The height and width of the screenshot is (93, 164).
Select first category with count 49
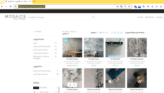[35, 43]
